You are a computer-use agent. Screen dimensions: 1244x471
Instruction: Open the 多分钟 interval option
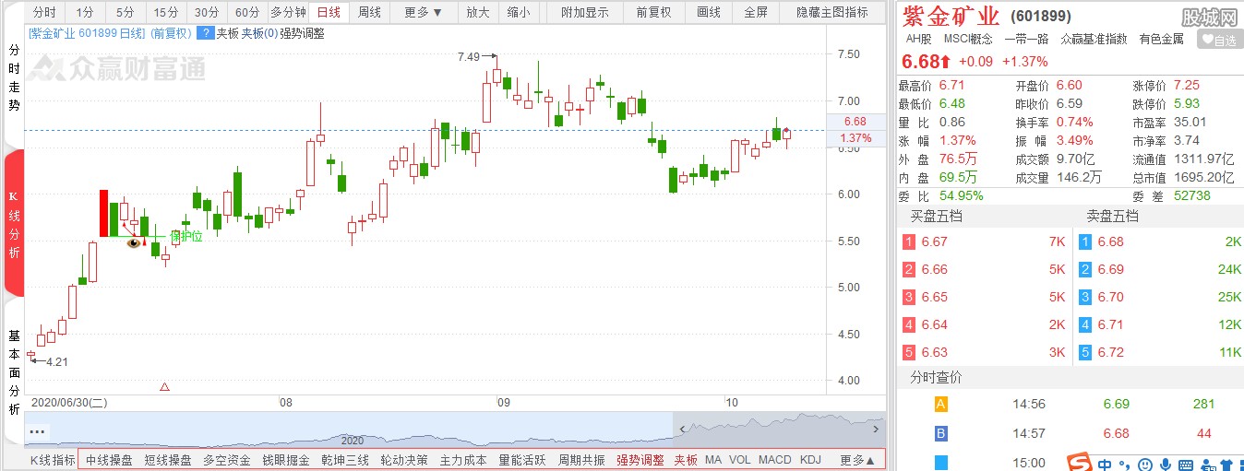point(288,13)
